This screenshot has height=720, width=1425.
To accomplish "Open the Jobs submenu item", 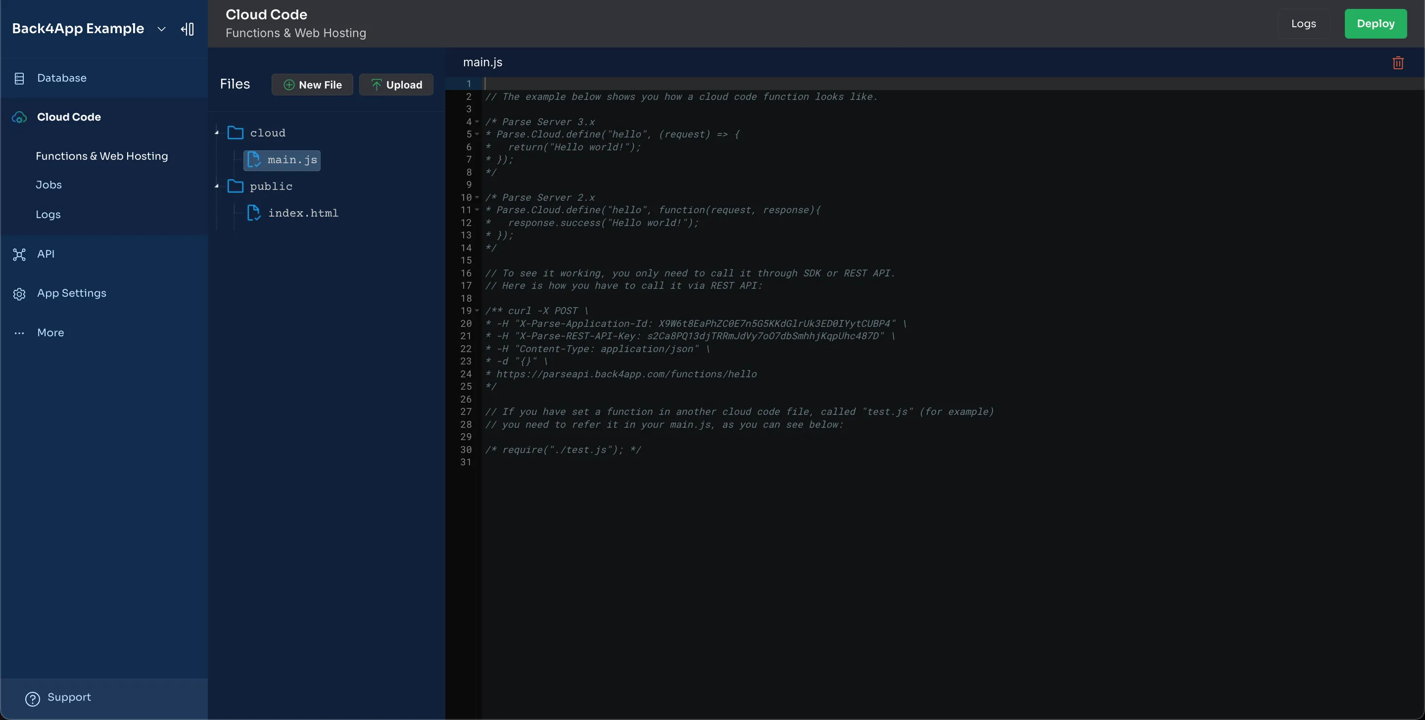I will 48,185.
